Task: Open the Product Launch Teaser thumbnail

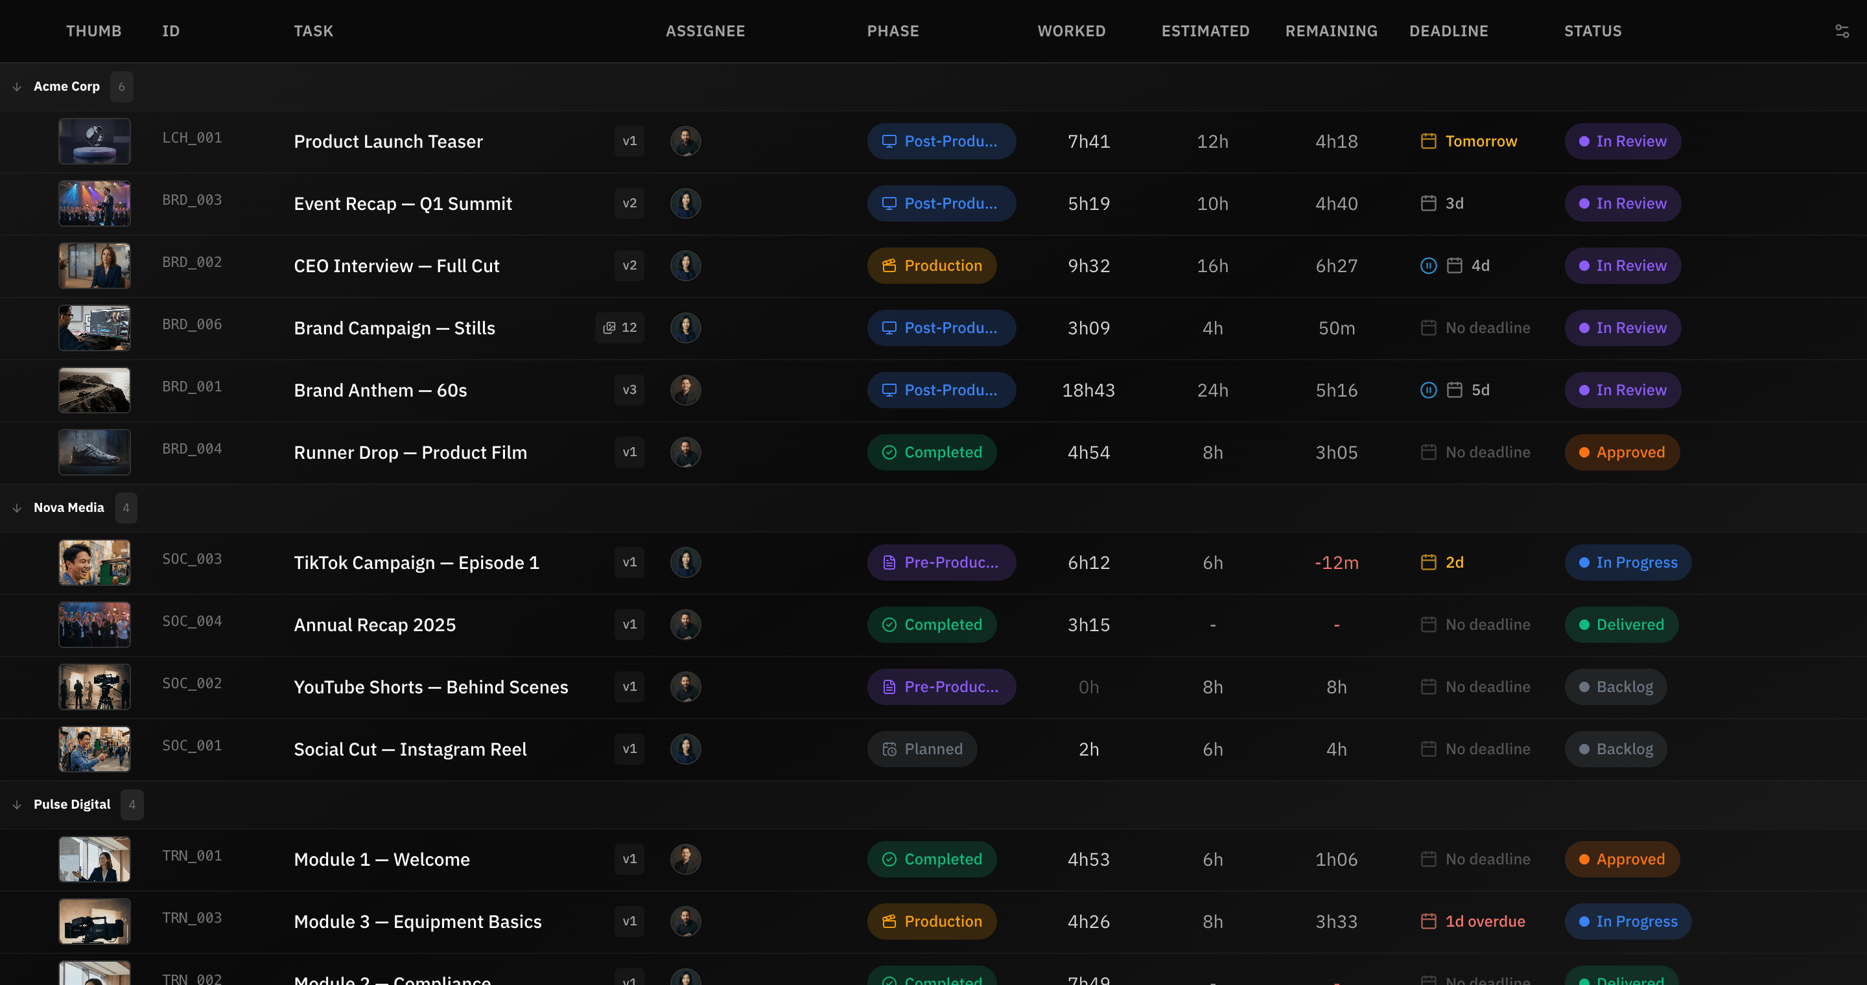Action: click(94, 141)
